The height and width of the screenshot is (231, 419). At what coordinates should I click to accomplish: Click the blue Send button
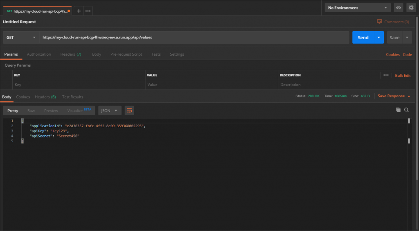click(x=363, y=37)
